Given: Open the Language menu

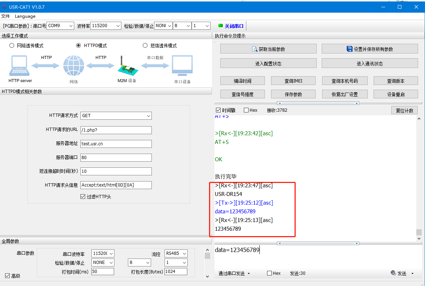Looking at the screenshot, I should coord(25,16).
